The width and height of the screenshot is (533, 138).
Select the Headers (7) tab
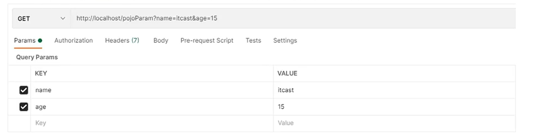coord(122,40)
